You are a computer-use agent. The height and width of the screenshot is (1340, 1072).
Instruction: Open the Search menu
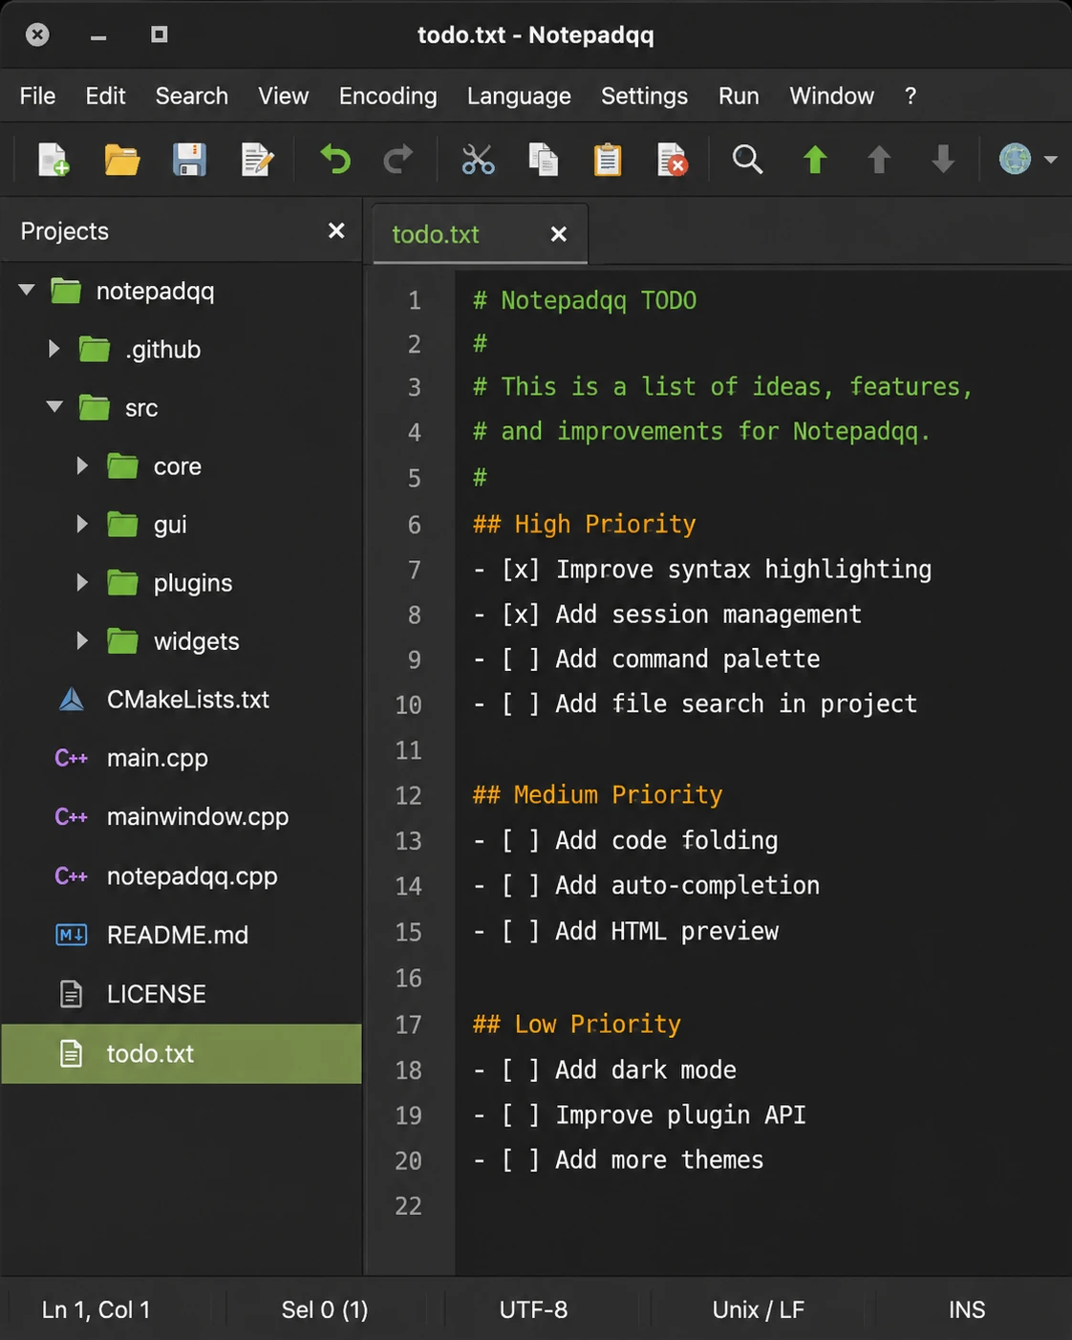point(191,96)
